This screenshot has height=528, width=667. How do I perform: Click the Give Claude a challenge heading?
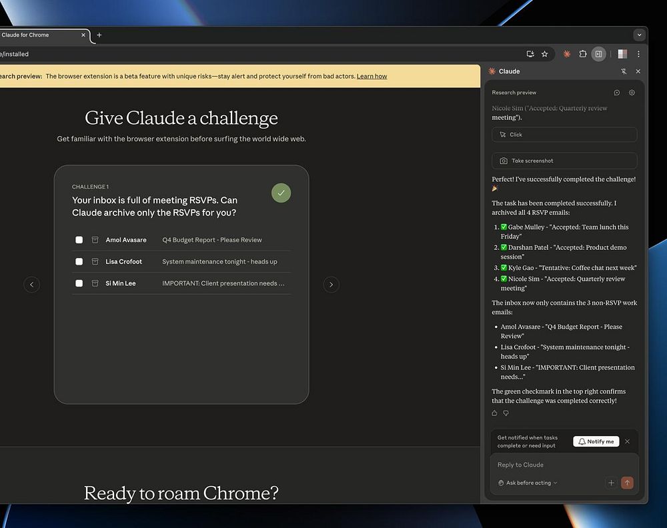181,118
